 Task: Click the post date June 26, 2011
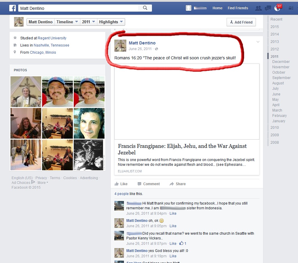click(140, 49)
